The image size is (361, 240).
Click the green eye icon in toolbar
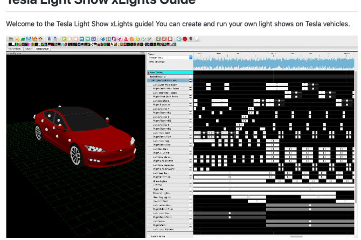(143, 39)
